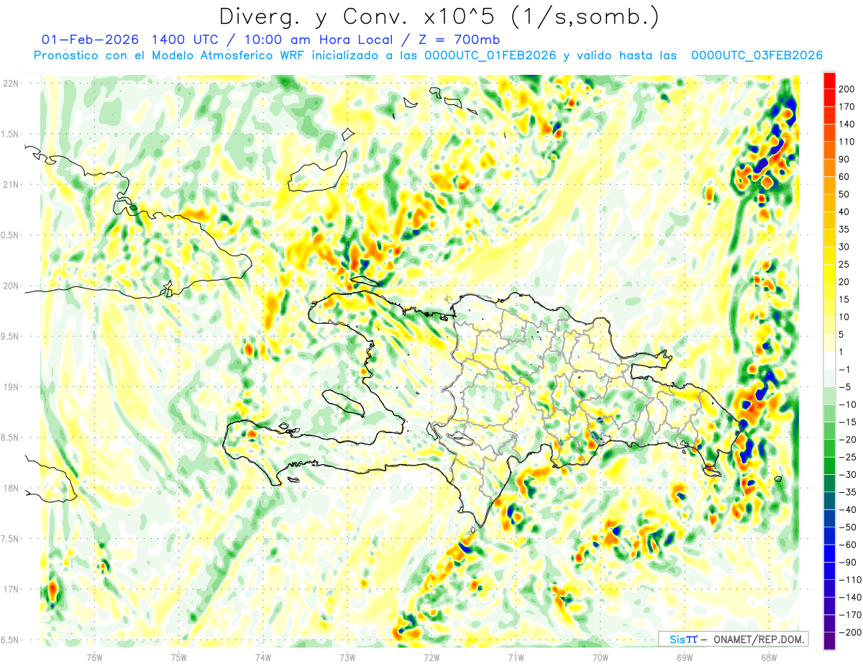The height and width of the screenshot is (667, 863).
Task: Click the 21N latitude label
Action: 11,184
